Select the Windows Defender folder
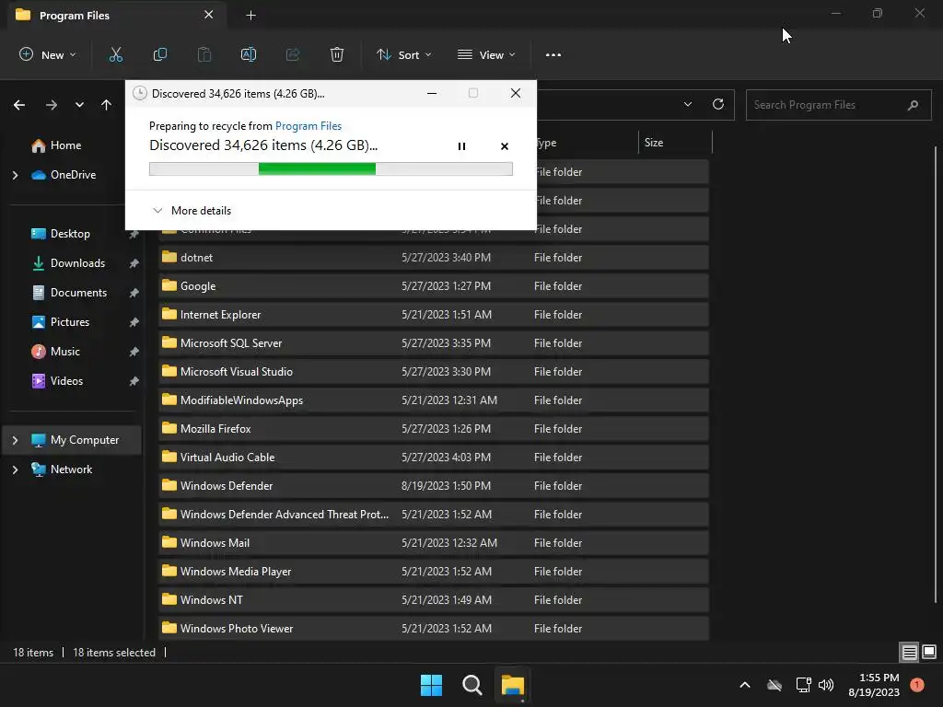The width and height of the screenshot is (943, 707). tap(433, 486)
